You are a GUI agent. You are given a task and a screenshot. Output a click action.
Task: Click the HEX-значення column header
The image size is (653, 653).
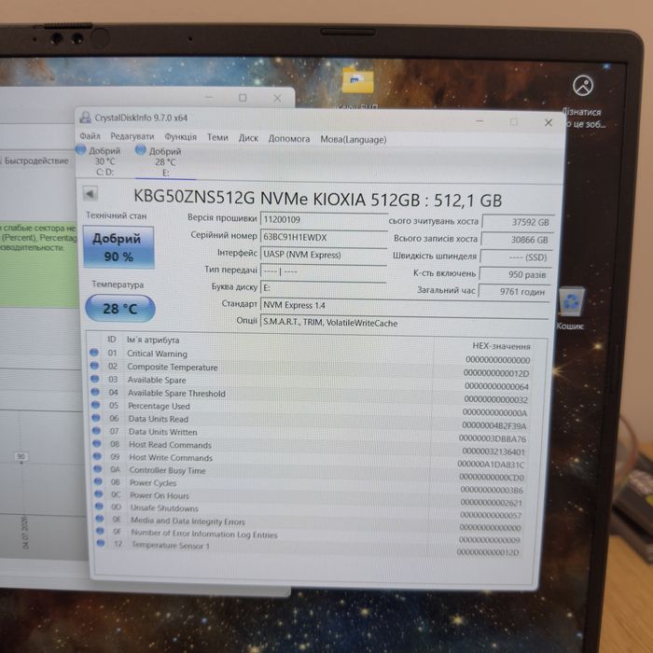click(502, 346)
